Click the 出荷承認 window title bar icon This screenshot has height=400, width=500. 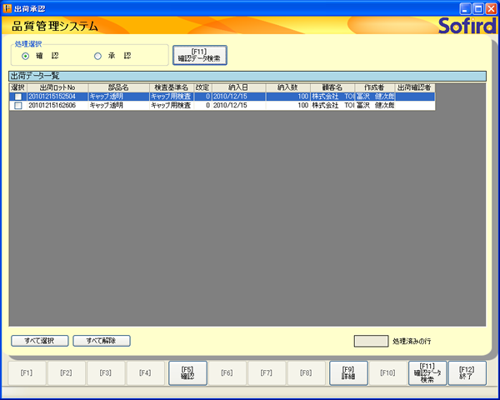click(8, 7)
